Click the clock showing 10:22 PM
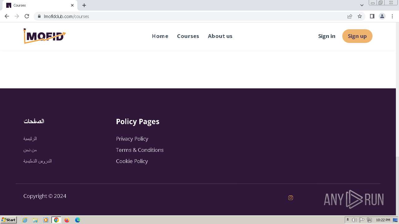399x224 pixels. pyautogui.click(x=383, y=220)
